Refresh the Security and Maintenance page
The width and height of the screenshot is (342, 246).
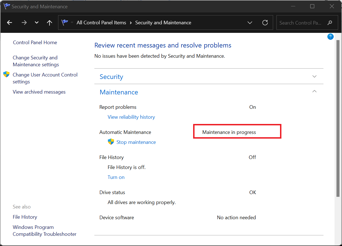click(x=265, y=23)
